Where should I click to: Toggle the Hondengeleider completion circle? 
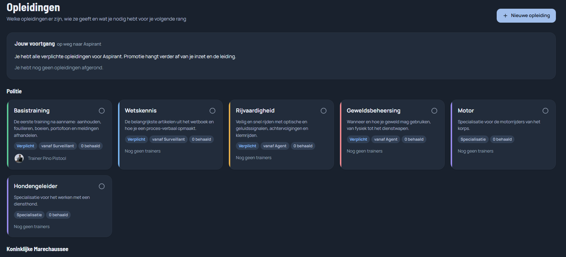pos(102,186)
